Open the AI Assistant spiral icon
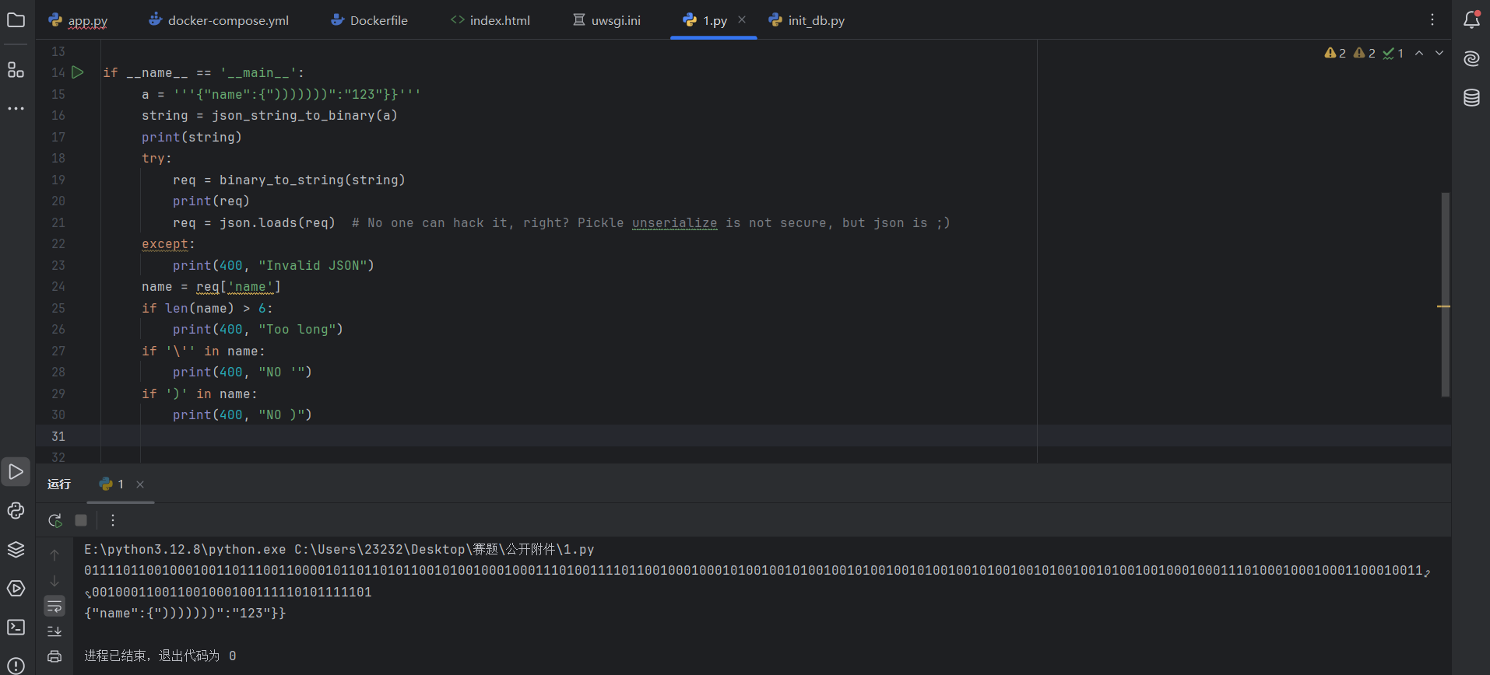This screenshot has height=675, width=1490. [1471, 59]
